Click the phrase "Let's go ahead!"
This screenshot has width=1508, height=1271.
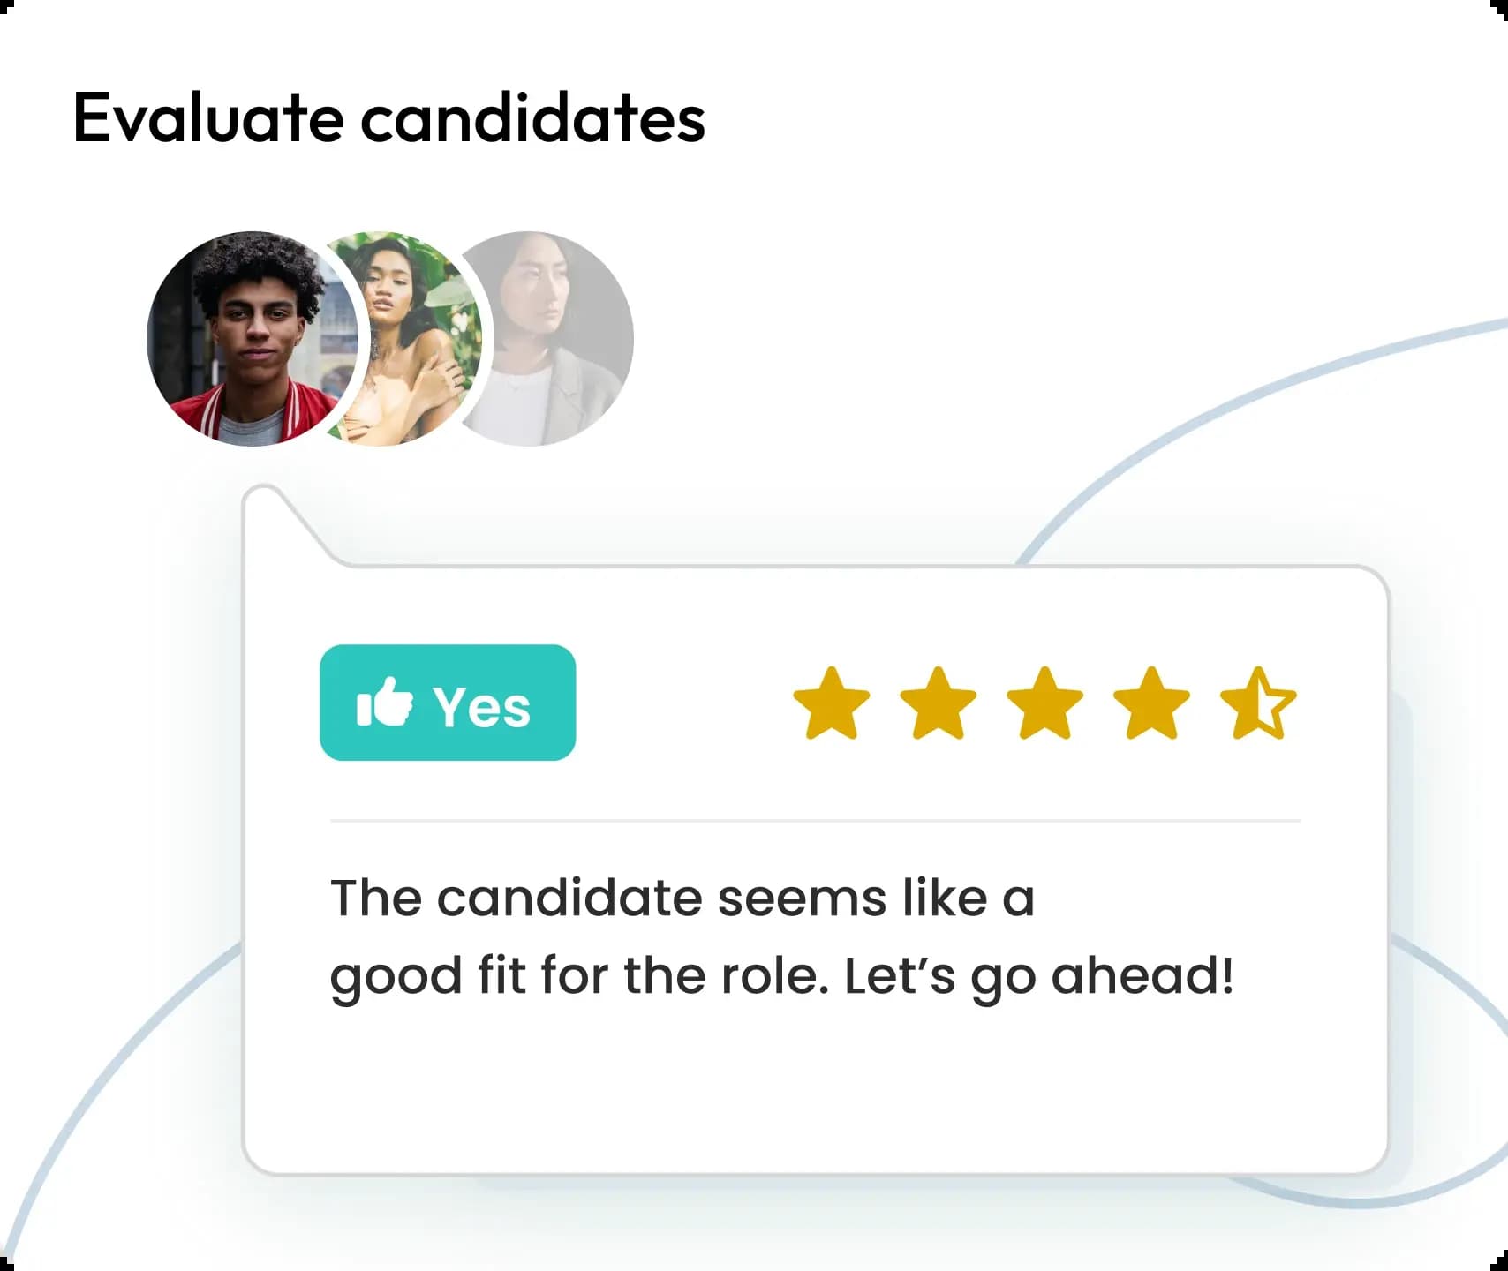[x=1038, y=976]
